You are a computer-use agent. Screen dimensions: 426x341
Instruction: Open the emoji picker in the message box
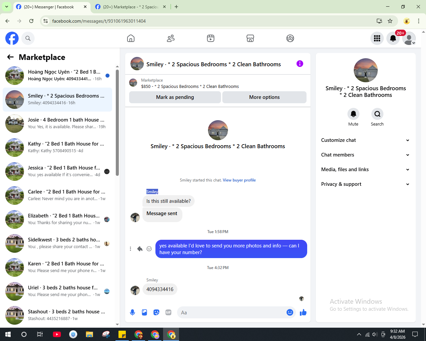pos(290,312)
